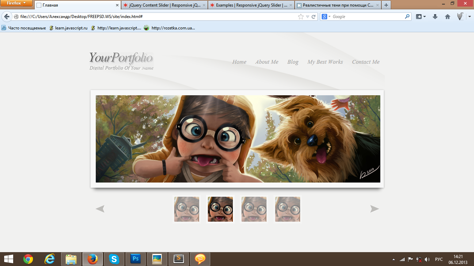
Task: Select the first slider thumbnail
Action: pyautogui.click(x=187, y=209)
